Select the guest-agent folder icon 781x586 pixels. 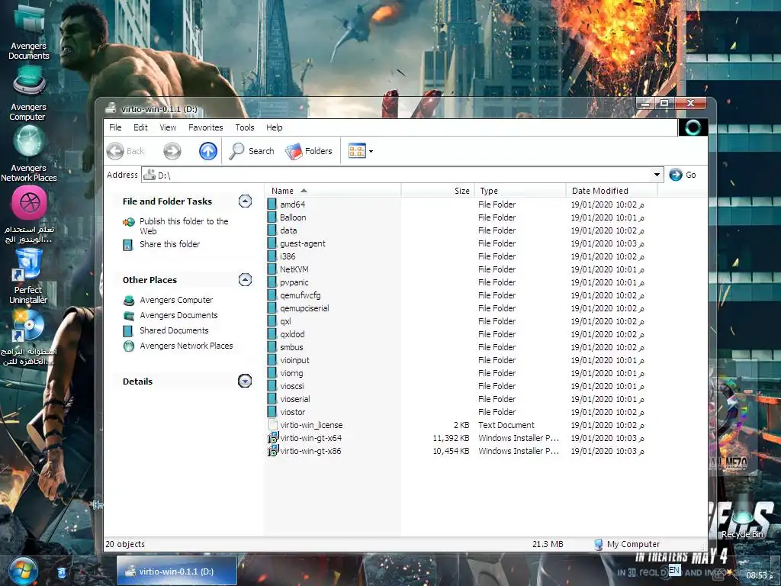[272, 243]
